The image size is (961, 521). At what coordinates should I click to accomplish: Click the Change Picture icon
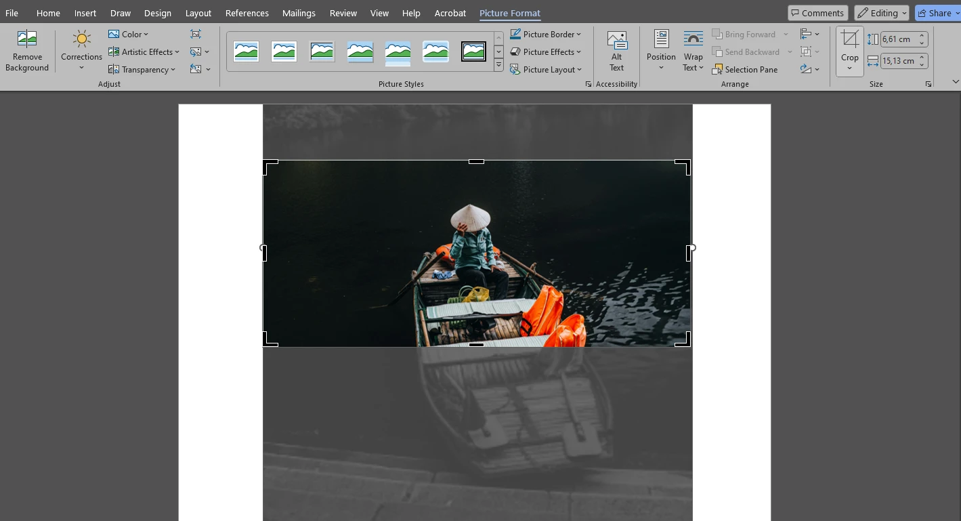(x=196, y=51)
